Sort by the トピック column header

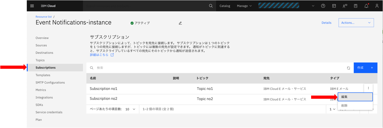203,78
